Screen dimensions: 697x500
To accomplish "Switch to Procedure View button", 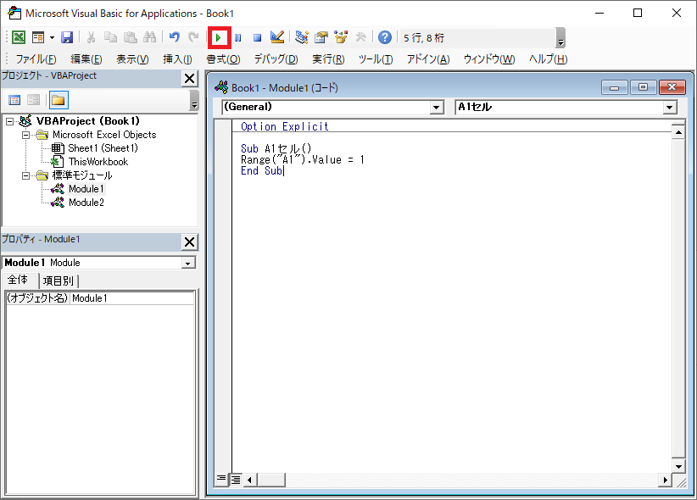I will [221, 480].
